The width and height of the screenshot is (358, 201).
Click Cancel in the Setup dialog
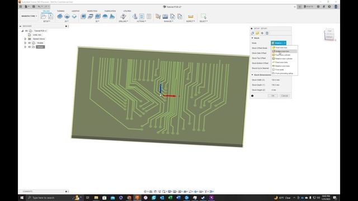click(x=285, y=95)
